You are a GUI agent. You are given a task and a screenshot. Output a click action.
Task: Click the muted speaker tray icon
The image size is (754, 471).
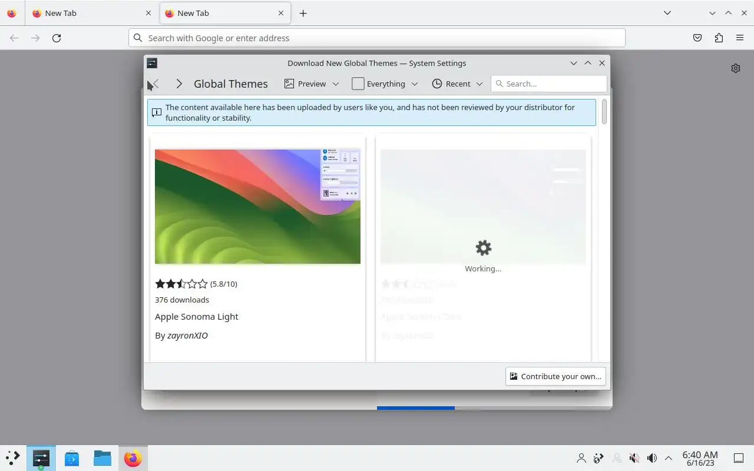(634, 458)
